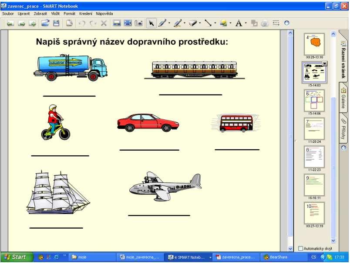Switch to 'moje' folder taskbar button
This screenshot has width=350, height=263.
tap(91, 257)
